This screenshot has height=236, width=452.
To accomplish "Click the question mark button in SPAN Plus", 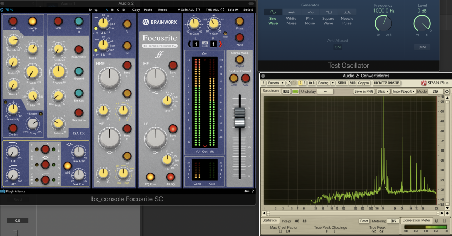I will 263,83.
